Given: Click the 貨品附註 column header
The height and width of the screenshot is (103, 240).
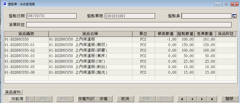Looking at the screenshot, I should (226, 34).
